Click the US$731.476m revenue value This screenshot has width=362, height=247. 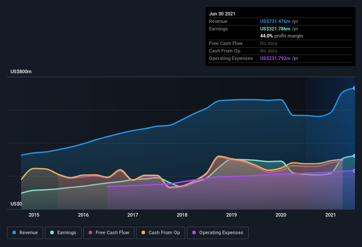click(275, 21)
